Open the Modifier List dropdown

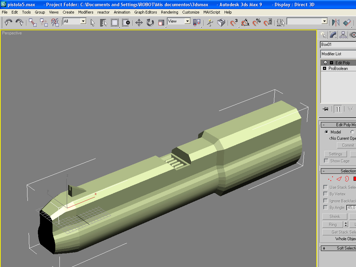[x=338, y=54]
